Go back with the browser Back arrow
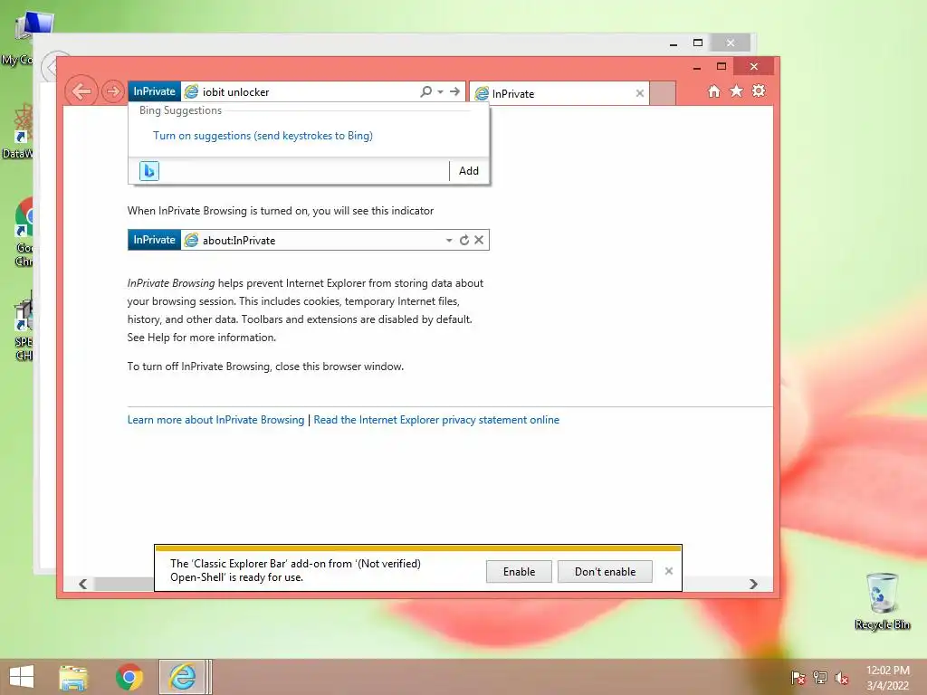The height and width of the screenshot is (695, 927). click(81, 91)
